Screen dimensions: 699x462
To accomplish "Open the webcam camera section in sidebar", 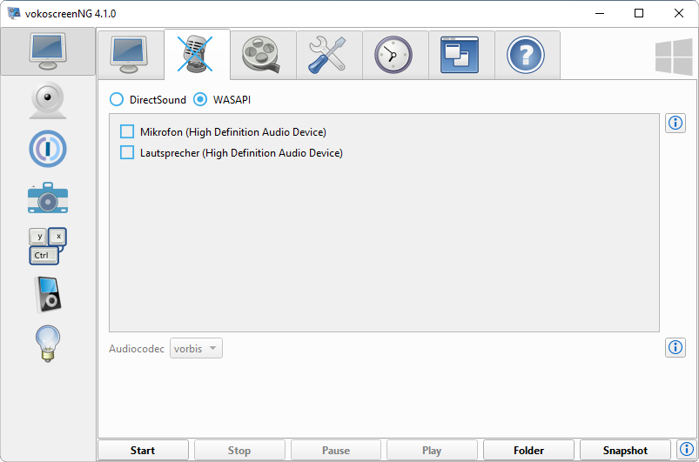I will click(x=48, y=101).
